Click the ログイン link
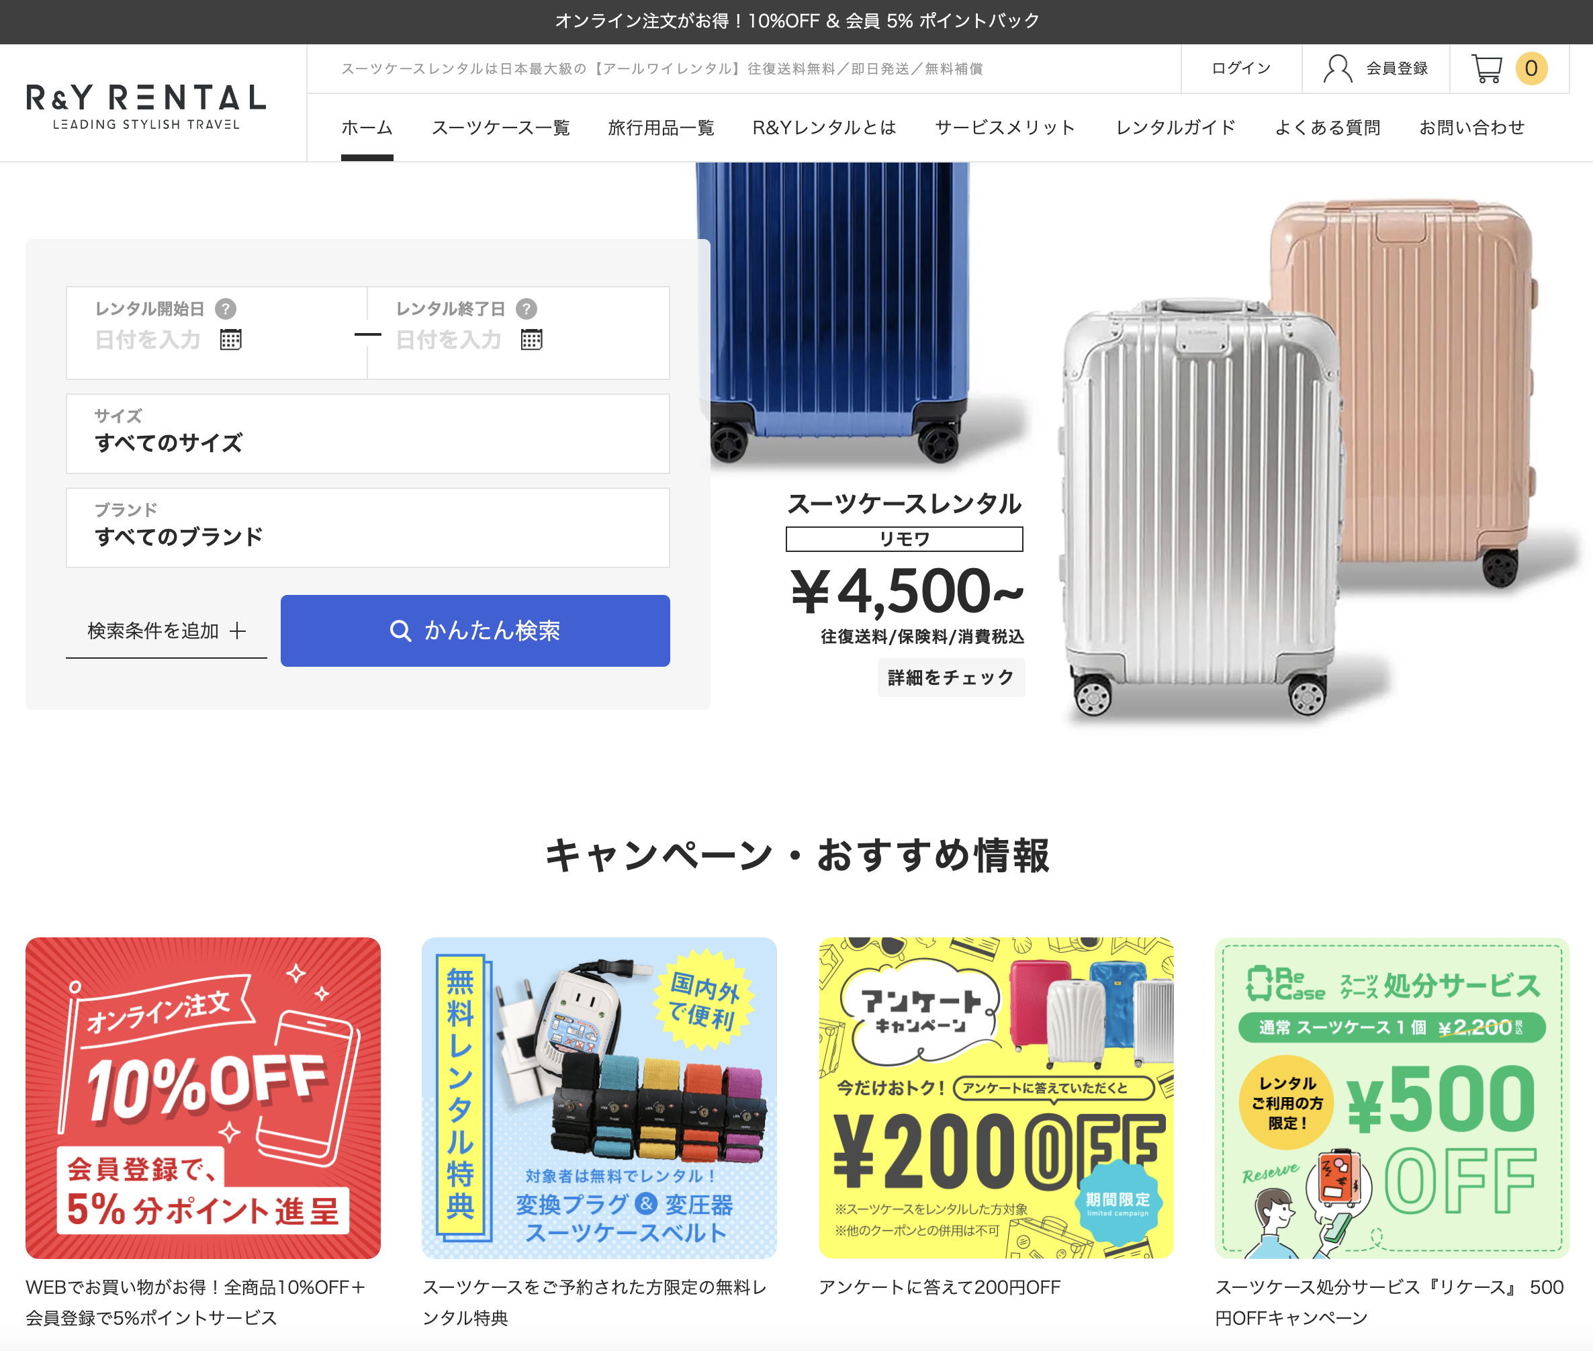 (x=1240, y=69)
